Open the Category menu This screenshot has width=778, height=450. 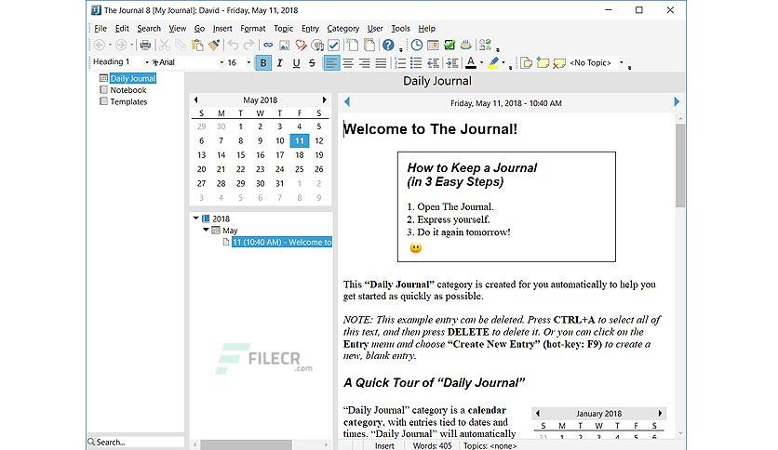pos(342,29)
